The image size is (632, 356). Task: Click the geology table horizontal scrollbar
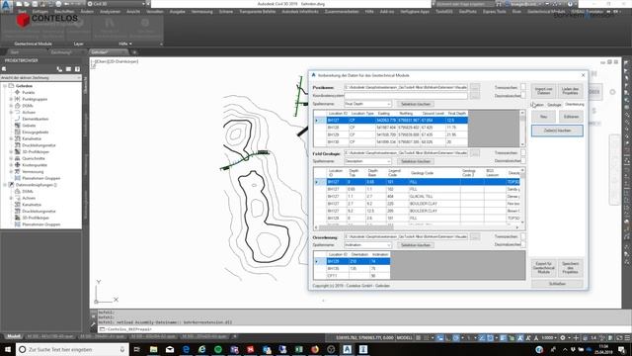tap(417, 227)
